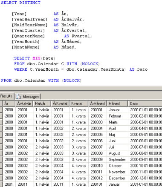Select the Juli month cell
162x187 pixels.
(x=117, y=147)
